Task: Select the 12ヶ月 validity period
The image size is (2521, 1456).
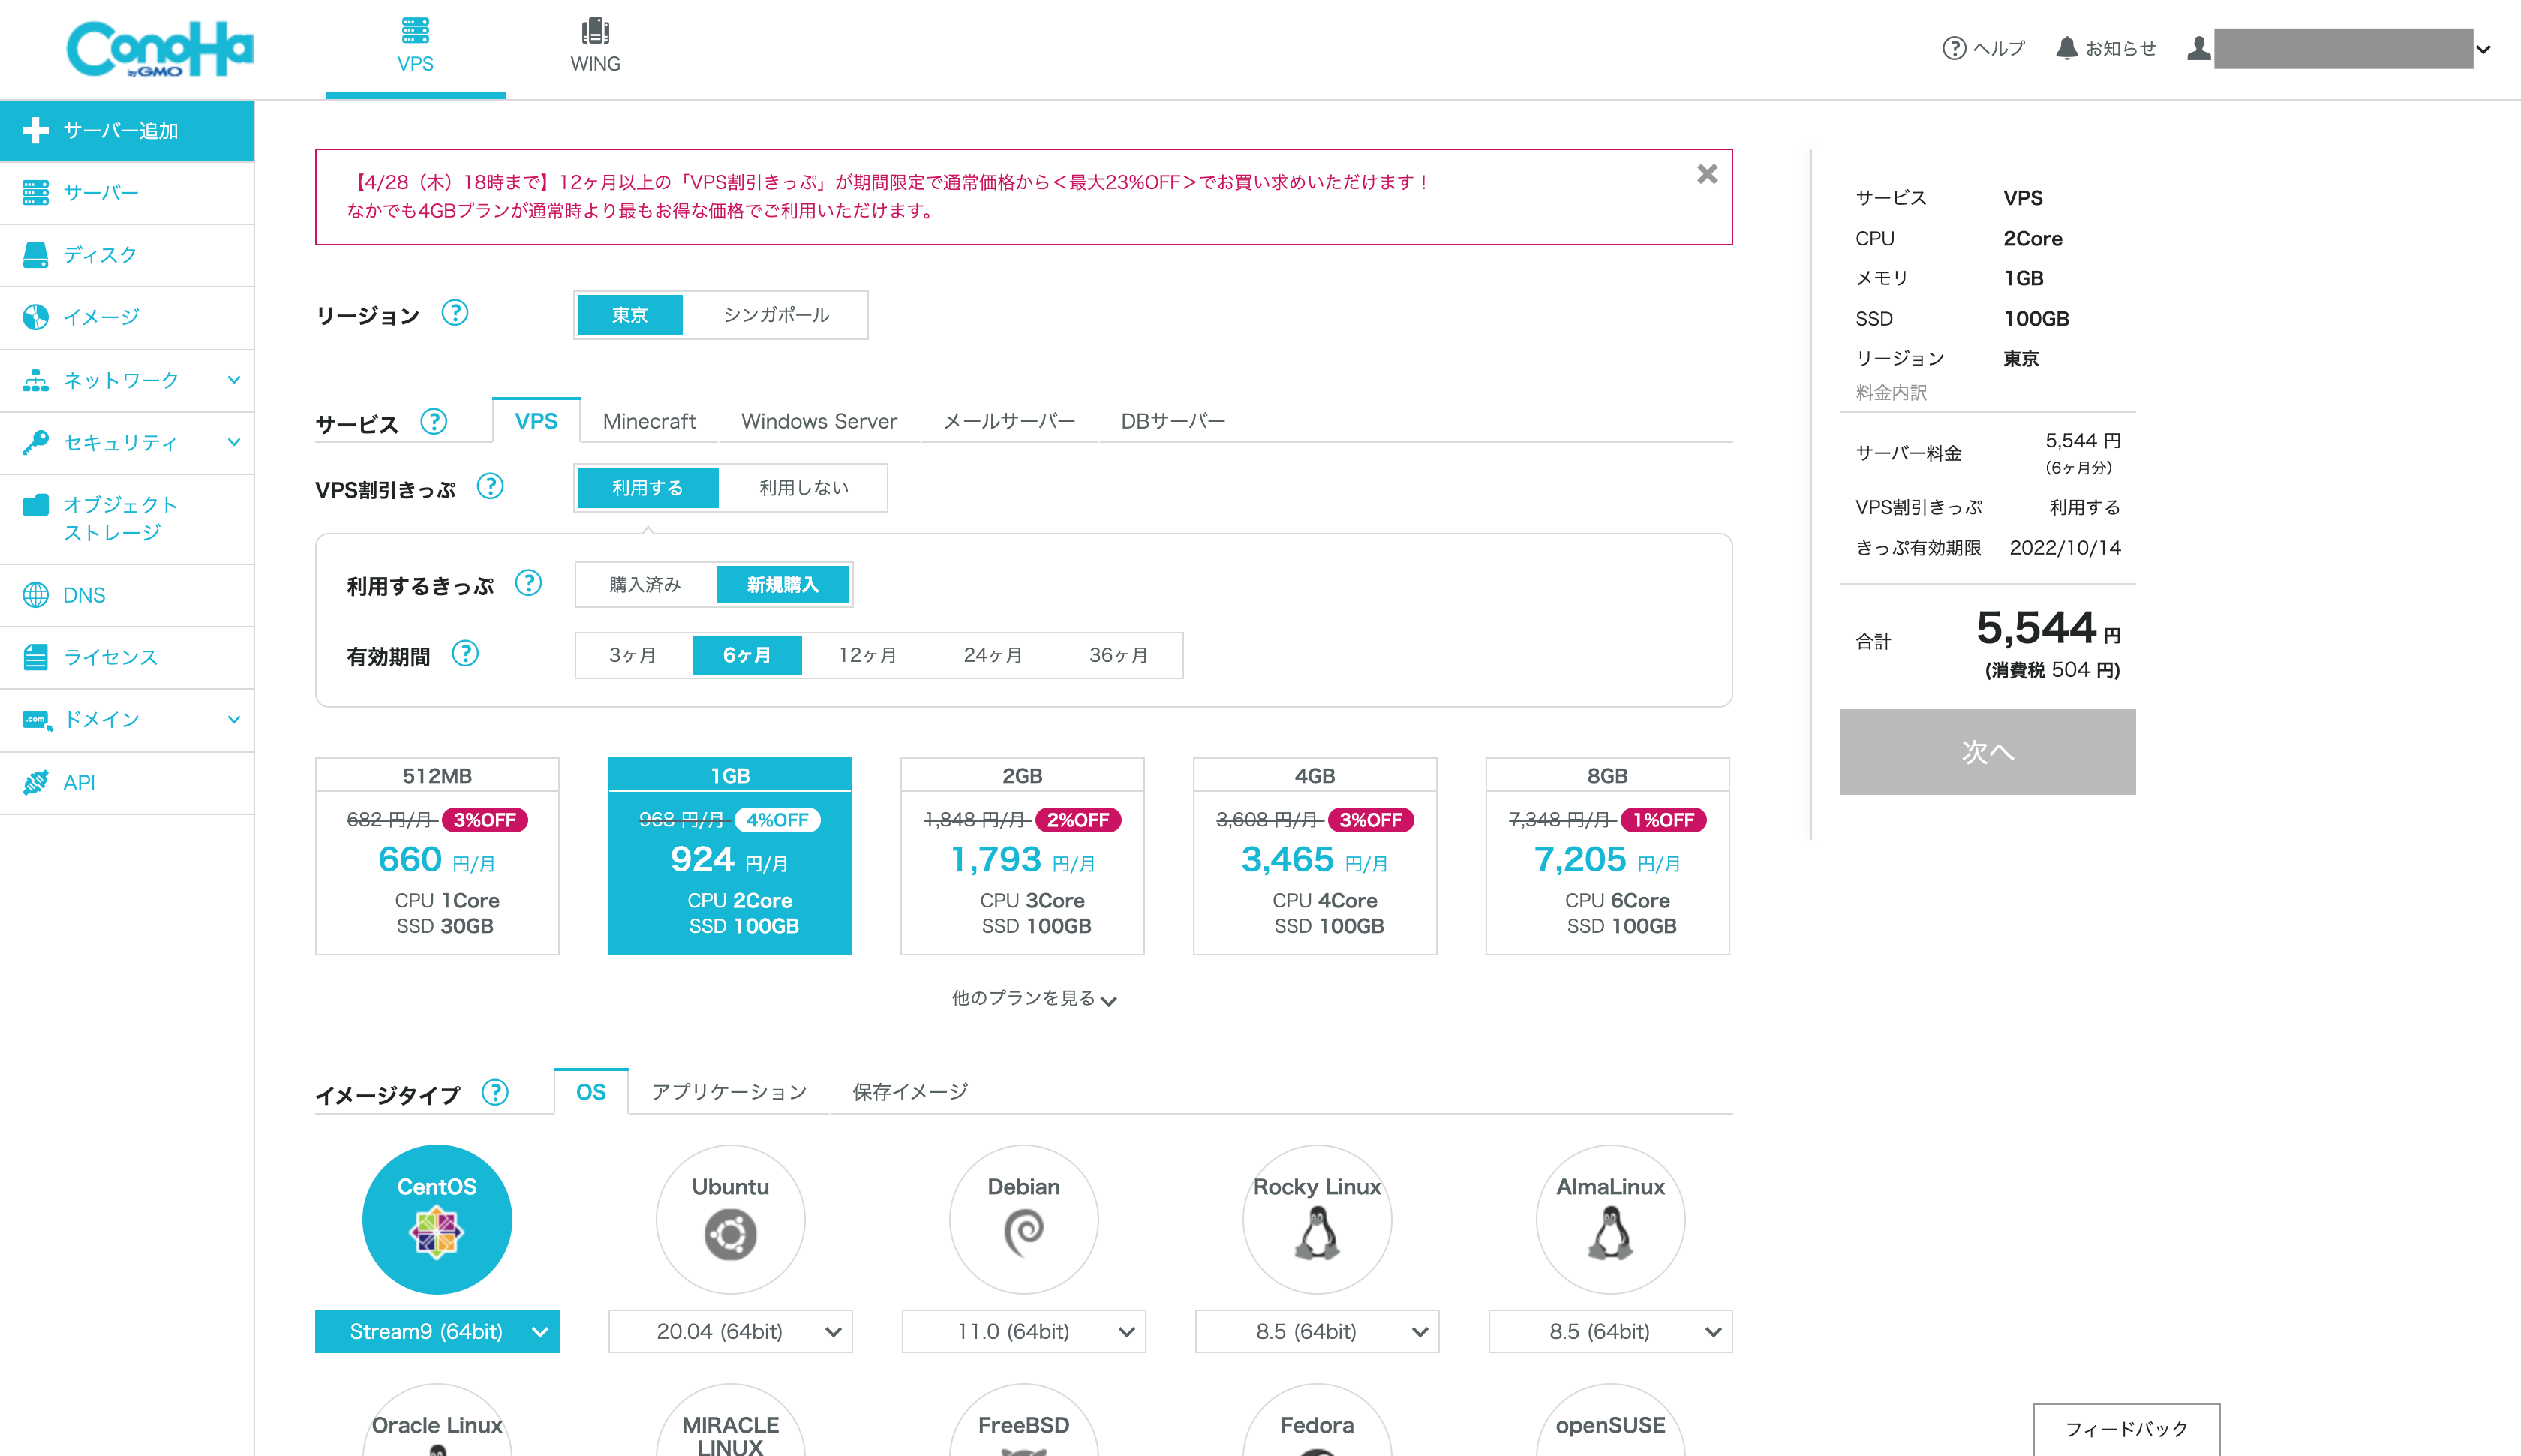Action: 867,655
